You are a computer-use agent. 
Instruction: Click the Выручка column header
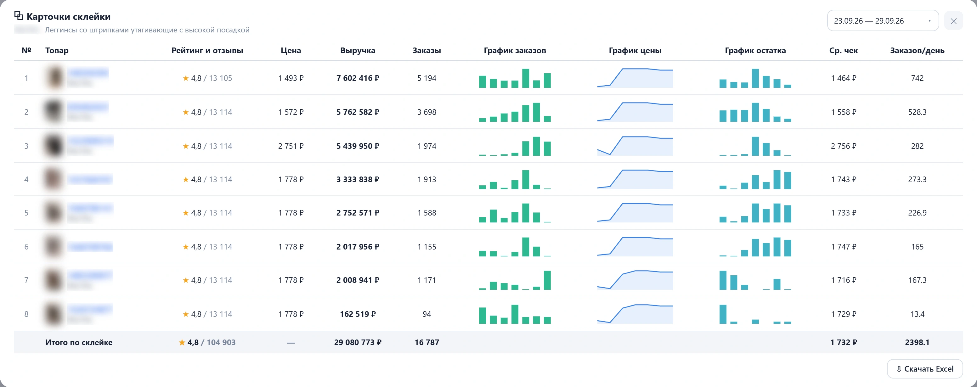coord(358,50)
